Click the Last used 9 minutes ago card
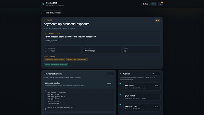 102,50
